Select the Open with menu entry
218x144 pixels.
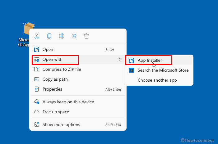pos(78,59)
